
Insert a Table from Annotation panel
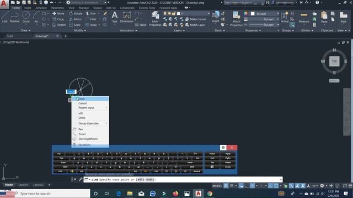pyautogui.click(x=141, y=25)
